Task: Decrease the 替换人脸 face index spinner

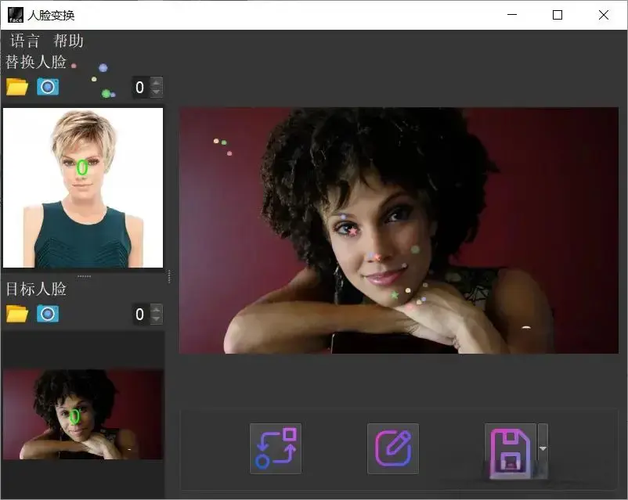Action: pyautogui.click(x=156, y=92)
